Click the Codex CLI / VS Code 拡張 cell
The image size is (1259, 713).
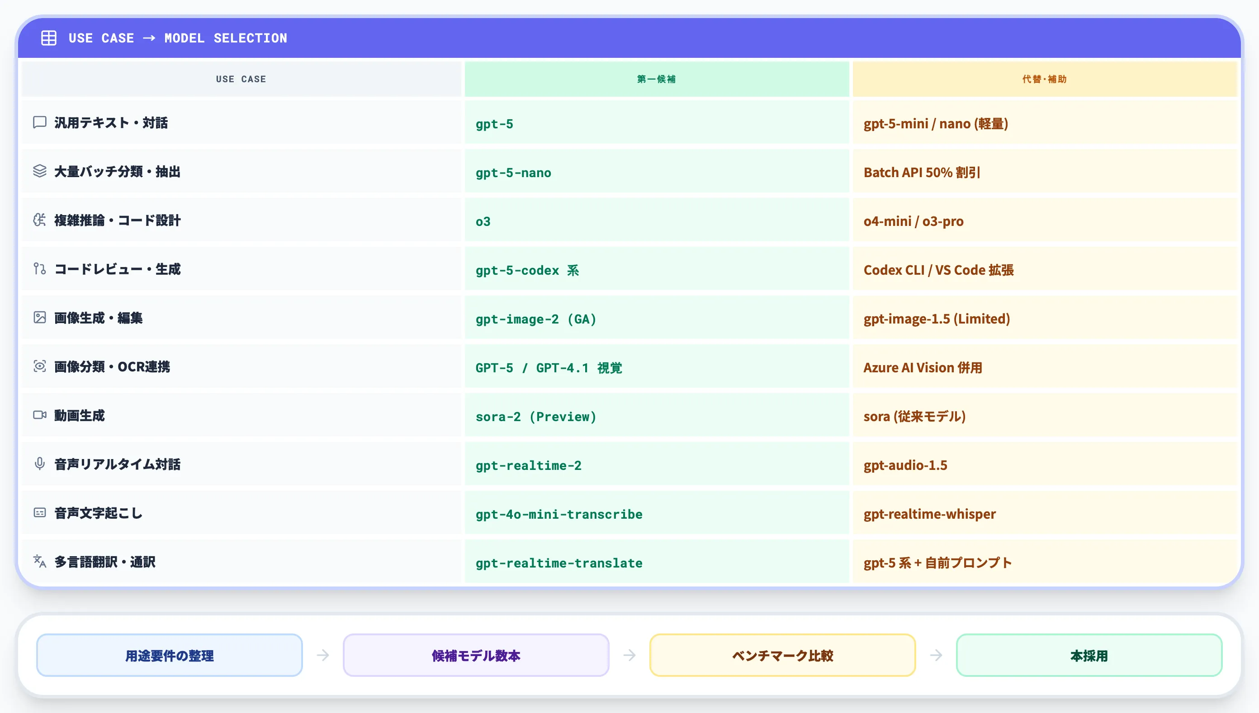click(1045, 269)
